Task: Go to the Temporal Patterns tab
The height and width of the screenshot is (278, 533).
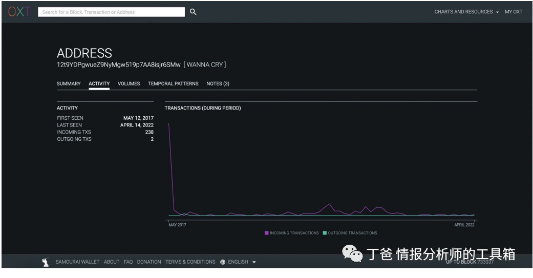Action: click(173, 83)
